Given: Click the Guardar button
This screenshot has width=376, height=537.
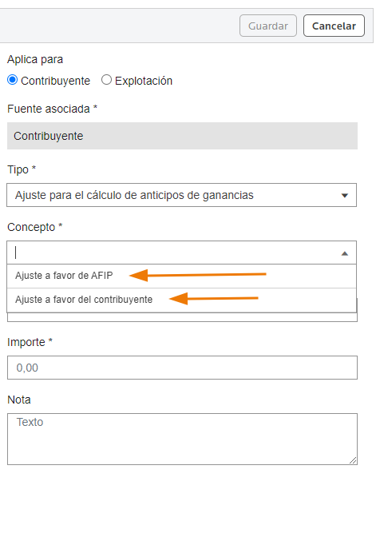Looking at the screenshot, I should [268, 26].
